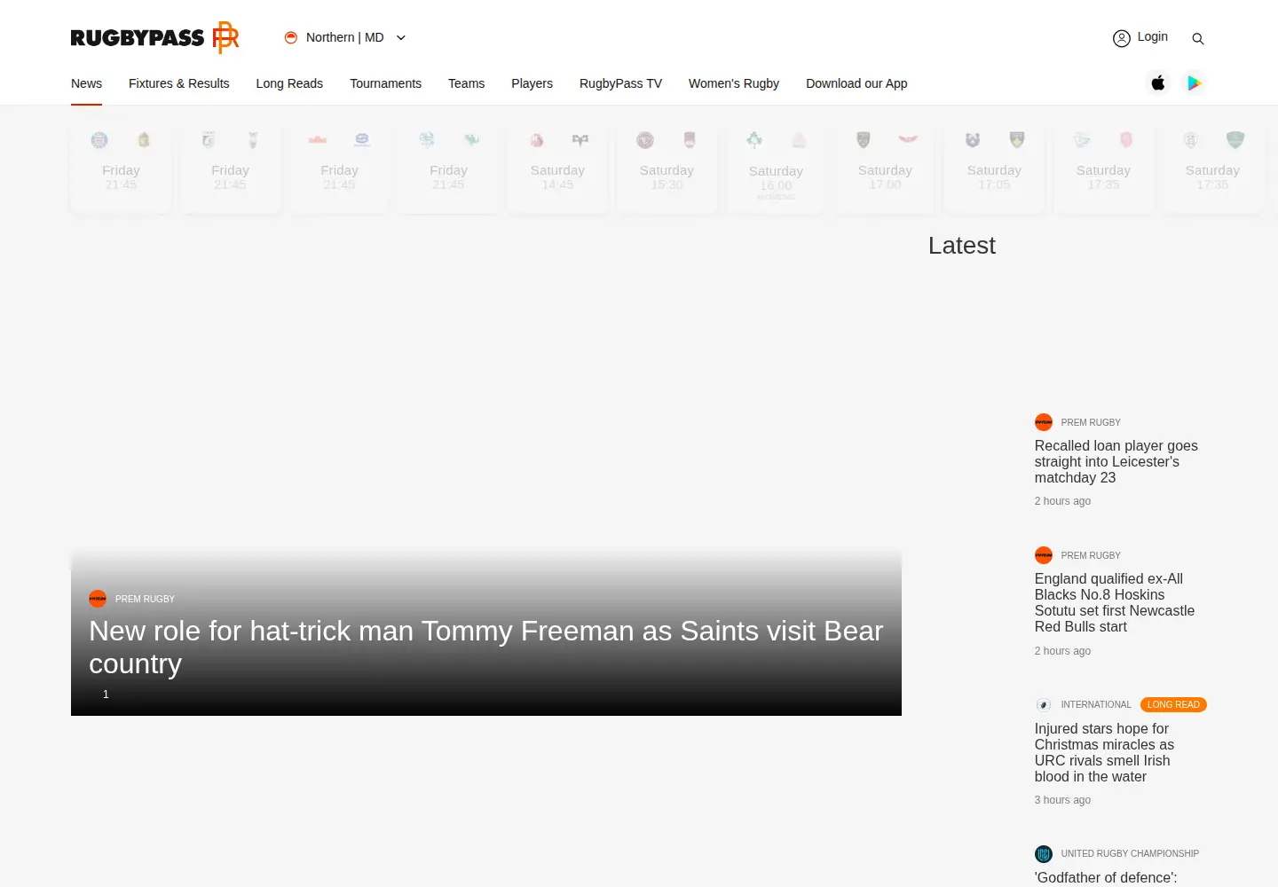Click the Latest heading
1278x887 pixels.
tap(961, 246)
